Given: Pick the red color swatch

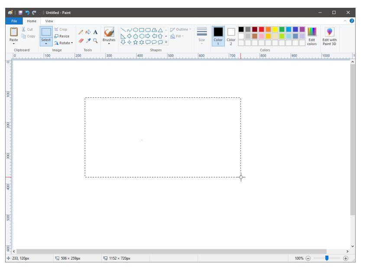Looking at the screenshot, I should [x=262, y=29].
